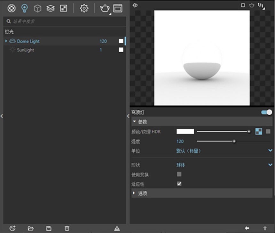This screenshot has width=275, height=233.
Task: Click the delete trash icon in bottom bar
Action: [x=67, y=228]
